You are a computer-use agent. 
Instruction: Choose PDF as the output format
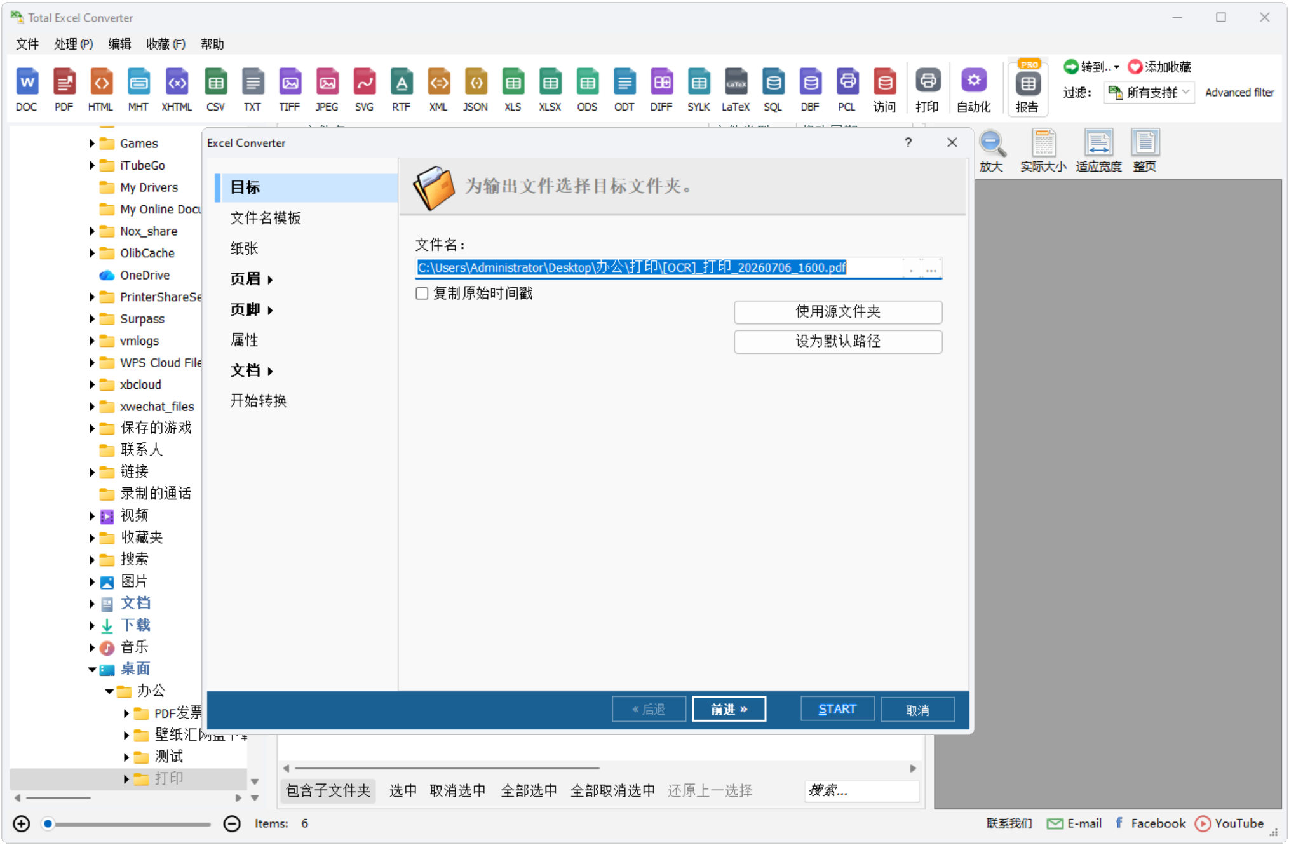click(x=64, y=90)
